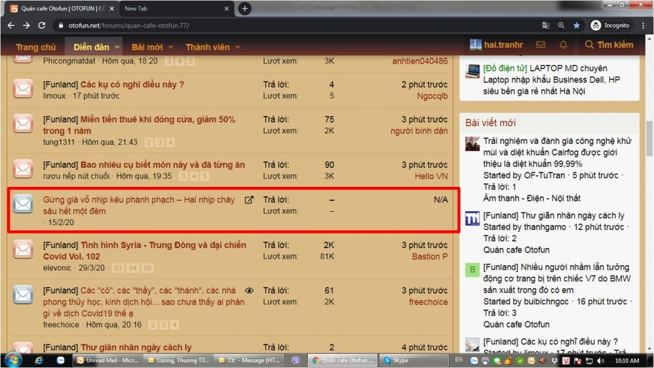Open Windows Start button

tap(12, 360)
